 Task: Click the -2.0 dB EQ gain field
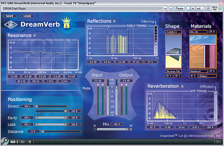(x=57, y=76)
